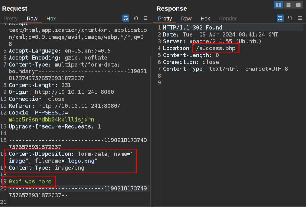The width and height of the screenshot is (306, 207).
Task: Switch to top-bottom stacked layout view
Action: pos(288,5)
